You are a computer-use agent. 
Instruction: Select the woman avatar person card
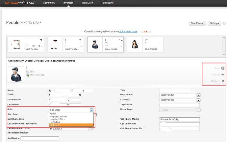click(x=145, y=45)
